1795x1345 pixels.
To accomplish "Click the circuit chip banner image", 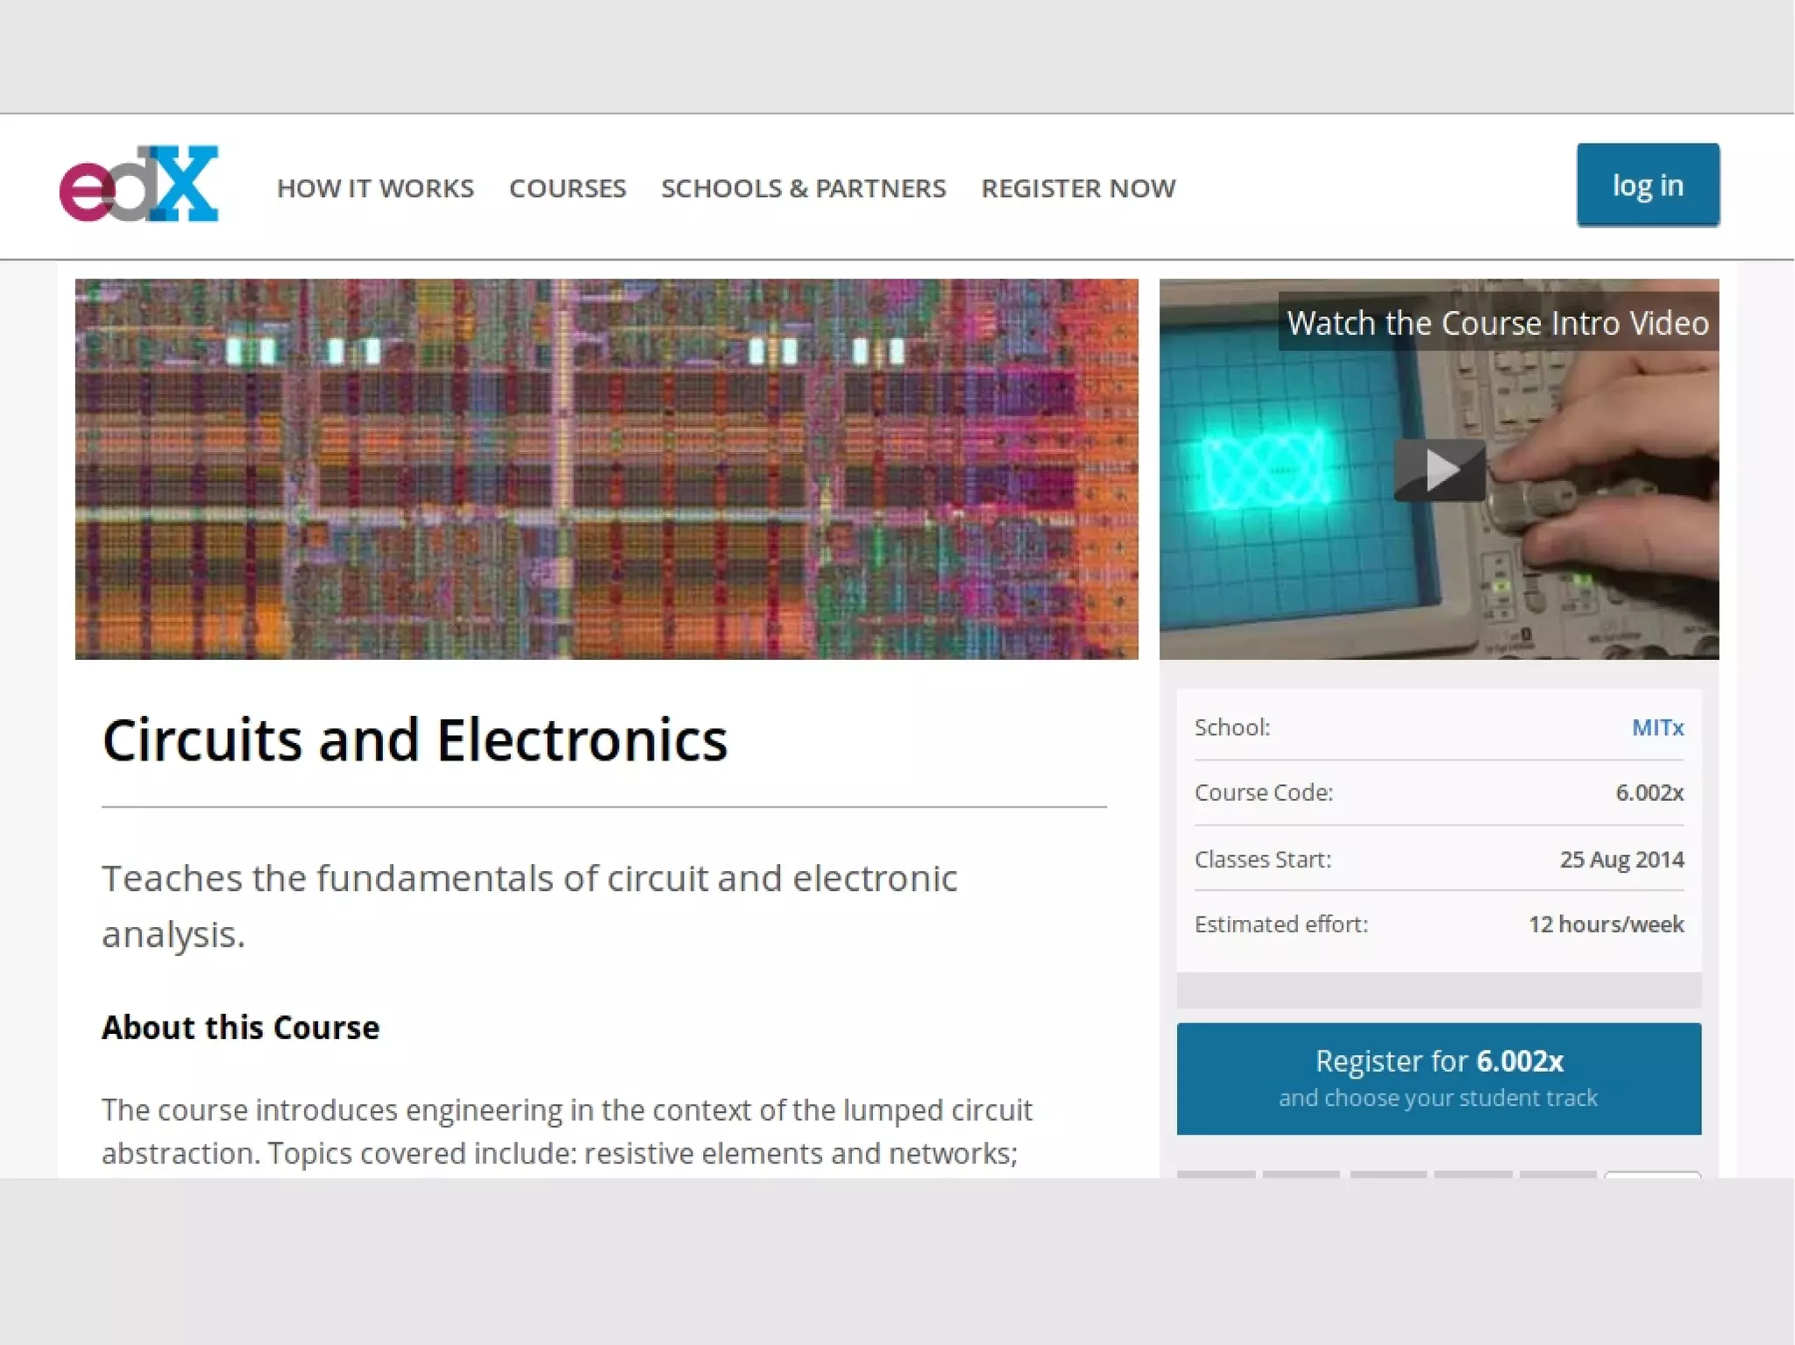I will (x=607, y=469).
